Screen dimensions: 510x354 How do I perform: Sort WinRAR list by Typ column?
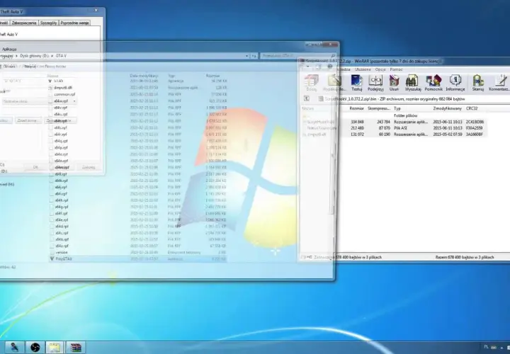tap(397, 108)
